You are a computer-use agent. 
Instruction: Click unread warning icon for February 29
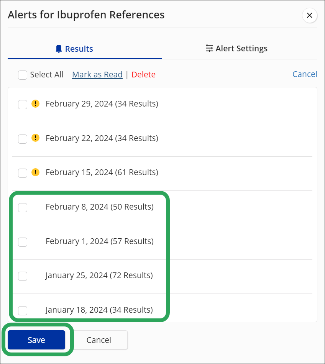click(36, 103)
